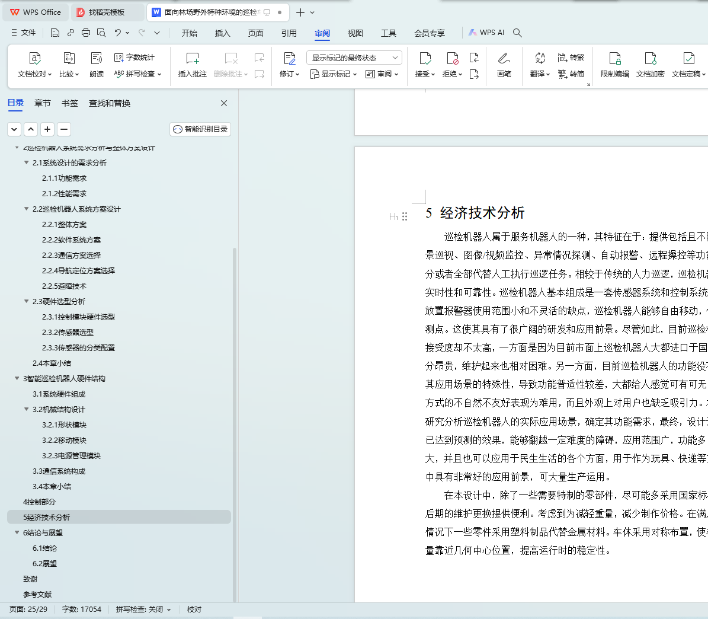This screenshot has width=708, height=619.
Task: Open the 文档校对 proofreading tool
Action: click(35, 65)
